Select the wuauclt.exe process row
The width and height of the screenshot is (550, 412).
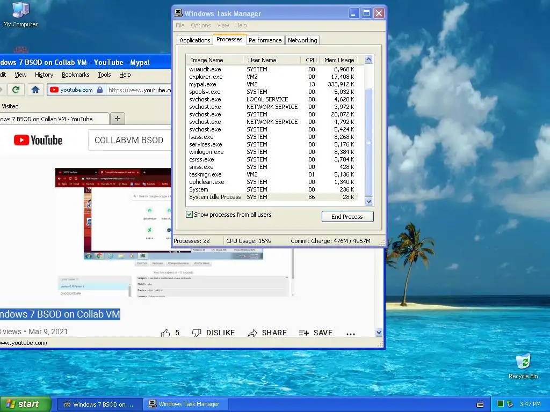click(x=272, y=69)
